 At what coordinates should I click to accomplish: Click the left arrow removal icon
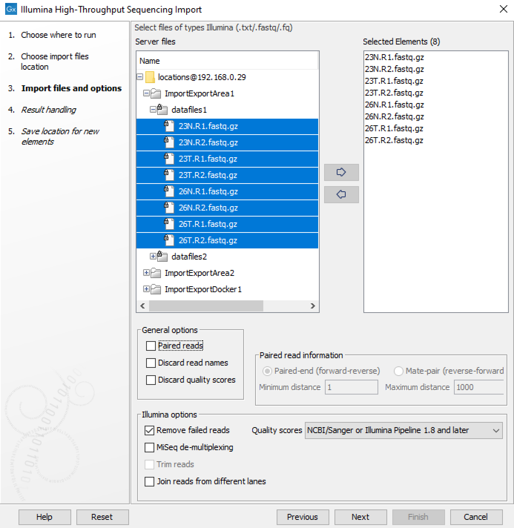tap(341, 194)
